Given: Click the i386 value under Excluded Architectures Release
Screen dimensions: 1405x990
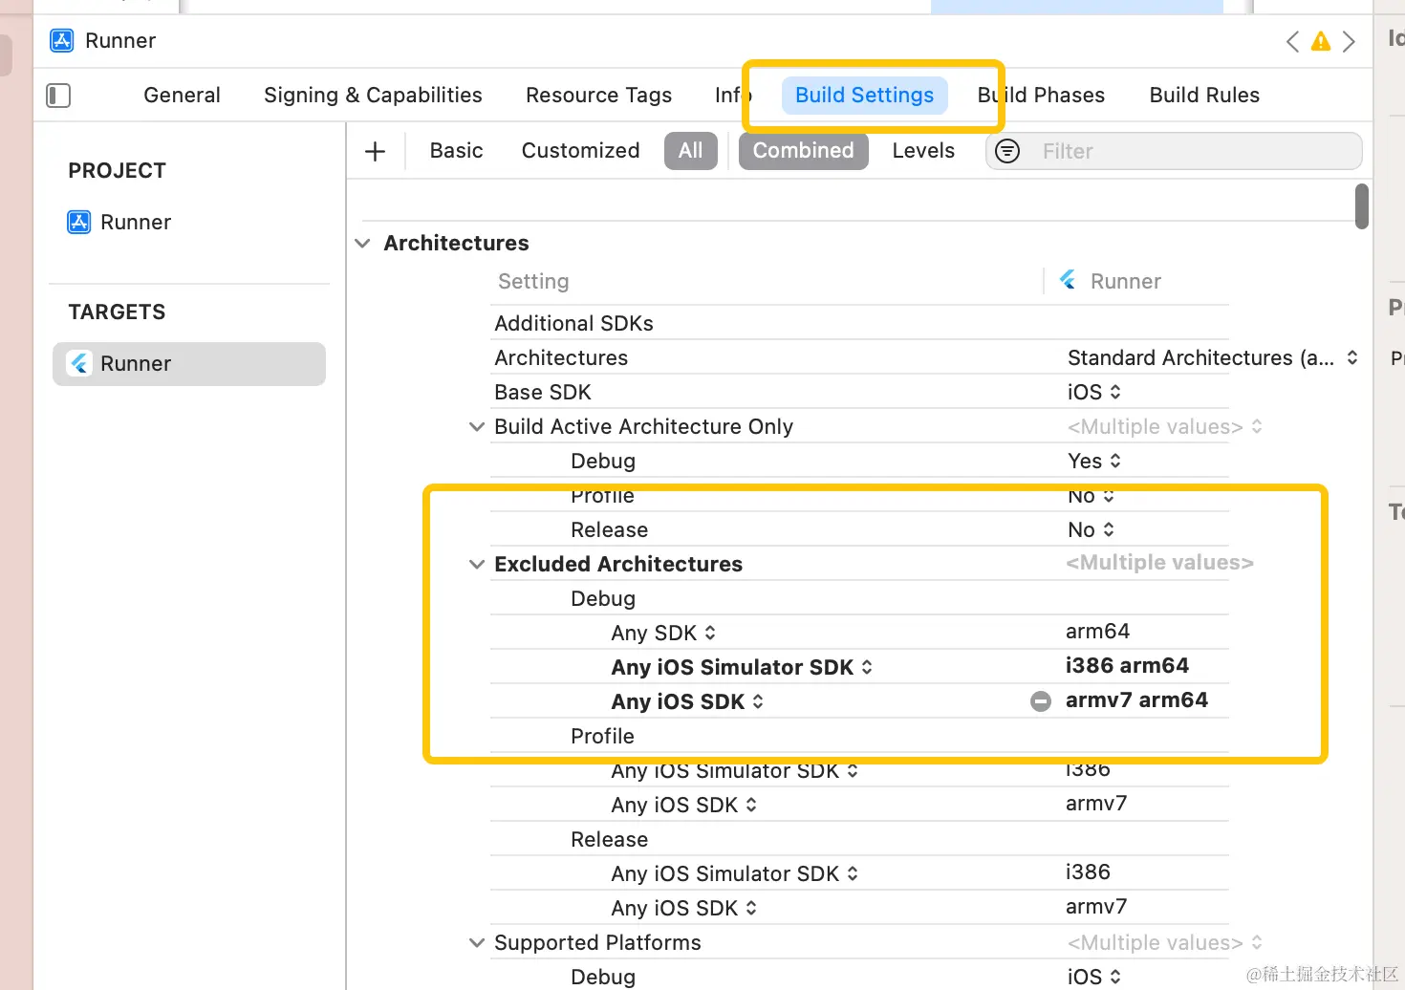Looking at the screenshot, I should 1088,872.
